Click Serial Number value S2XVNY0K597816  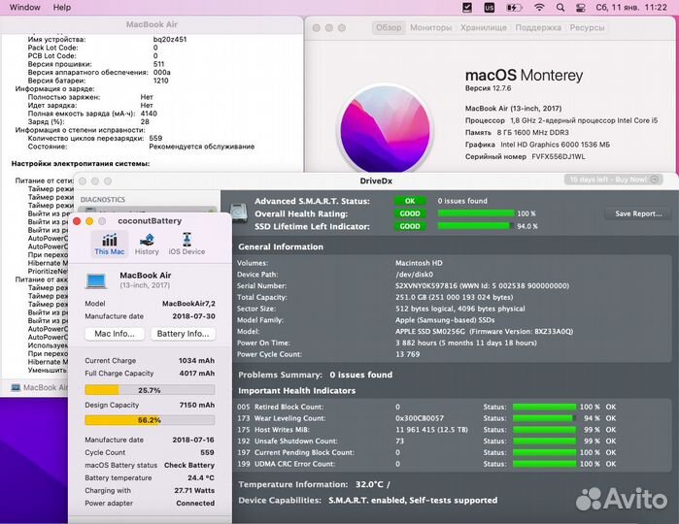tap(482, 285)
